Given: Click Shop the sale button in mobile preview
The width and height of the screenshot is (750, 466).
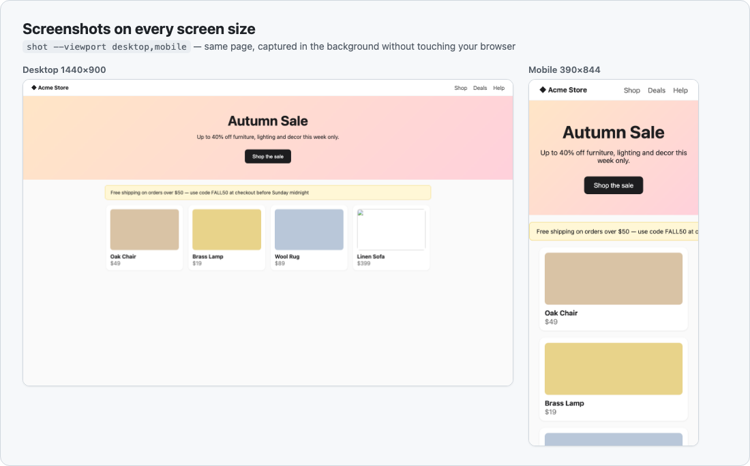Looking at the screenshot, I should [x=613, y=185].
